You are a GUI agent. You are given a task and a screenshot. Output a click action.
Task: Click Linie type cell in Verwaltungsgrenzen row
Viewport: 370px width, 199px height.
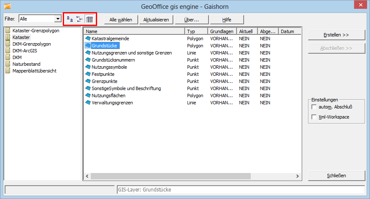coord(192,103)
